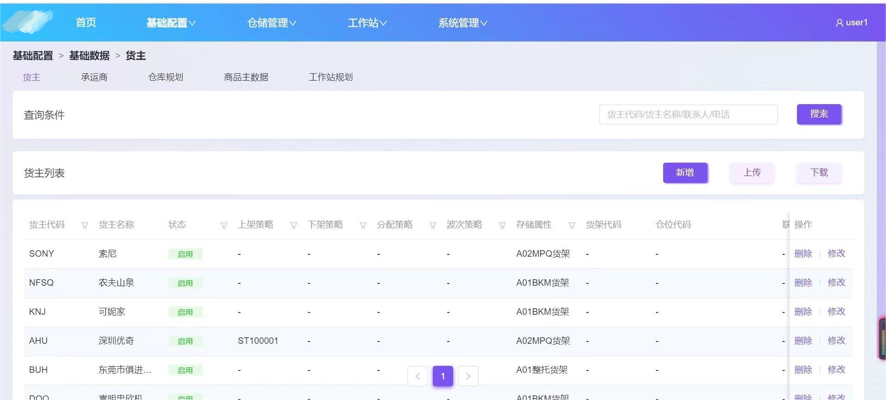
Task: Expand the 工作站 menu
Action: pyautogui.click(x=367, y=23)
